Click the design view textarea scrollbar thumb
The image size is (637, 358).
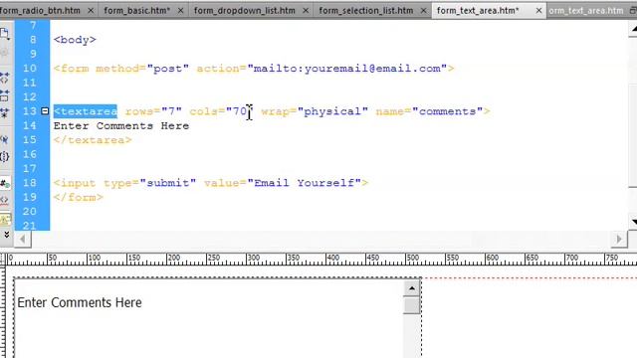411,305
